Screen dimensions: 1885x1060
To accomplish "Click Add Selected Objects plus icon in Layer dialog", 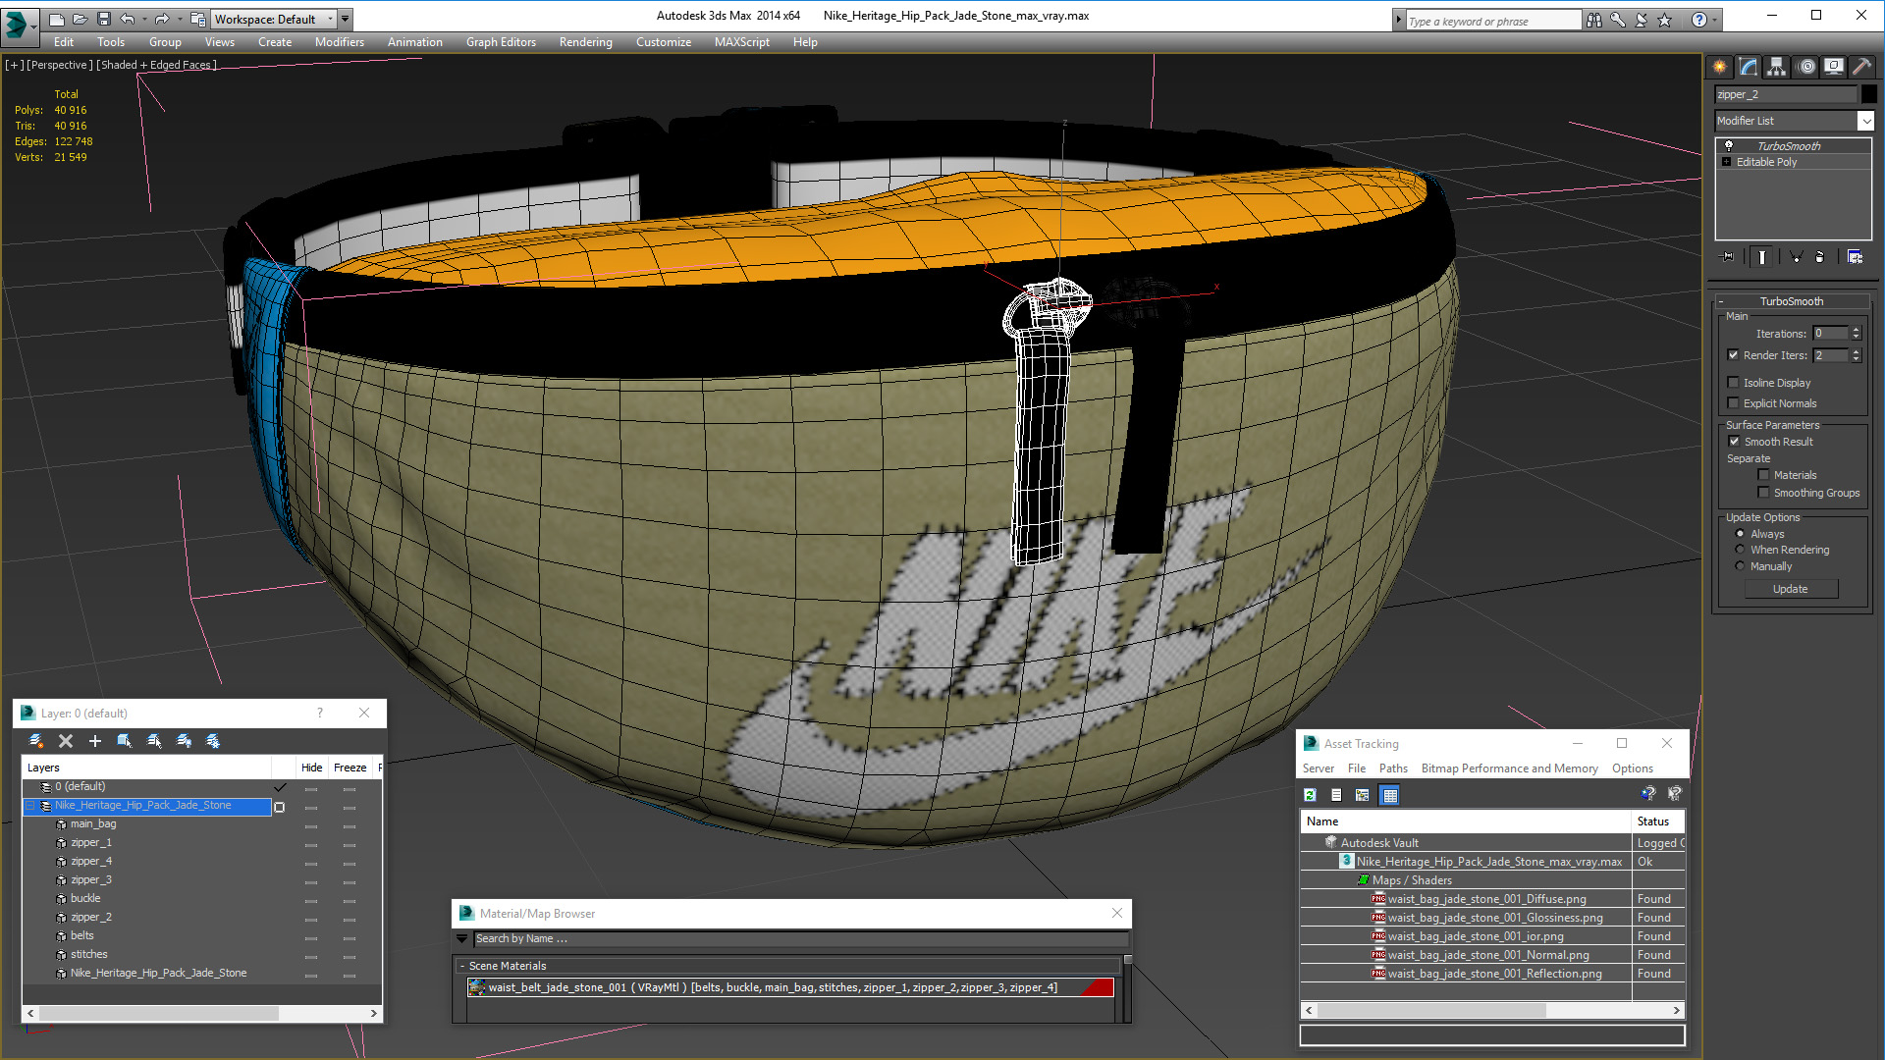I will click(95, 741).
